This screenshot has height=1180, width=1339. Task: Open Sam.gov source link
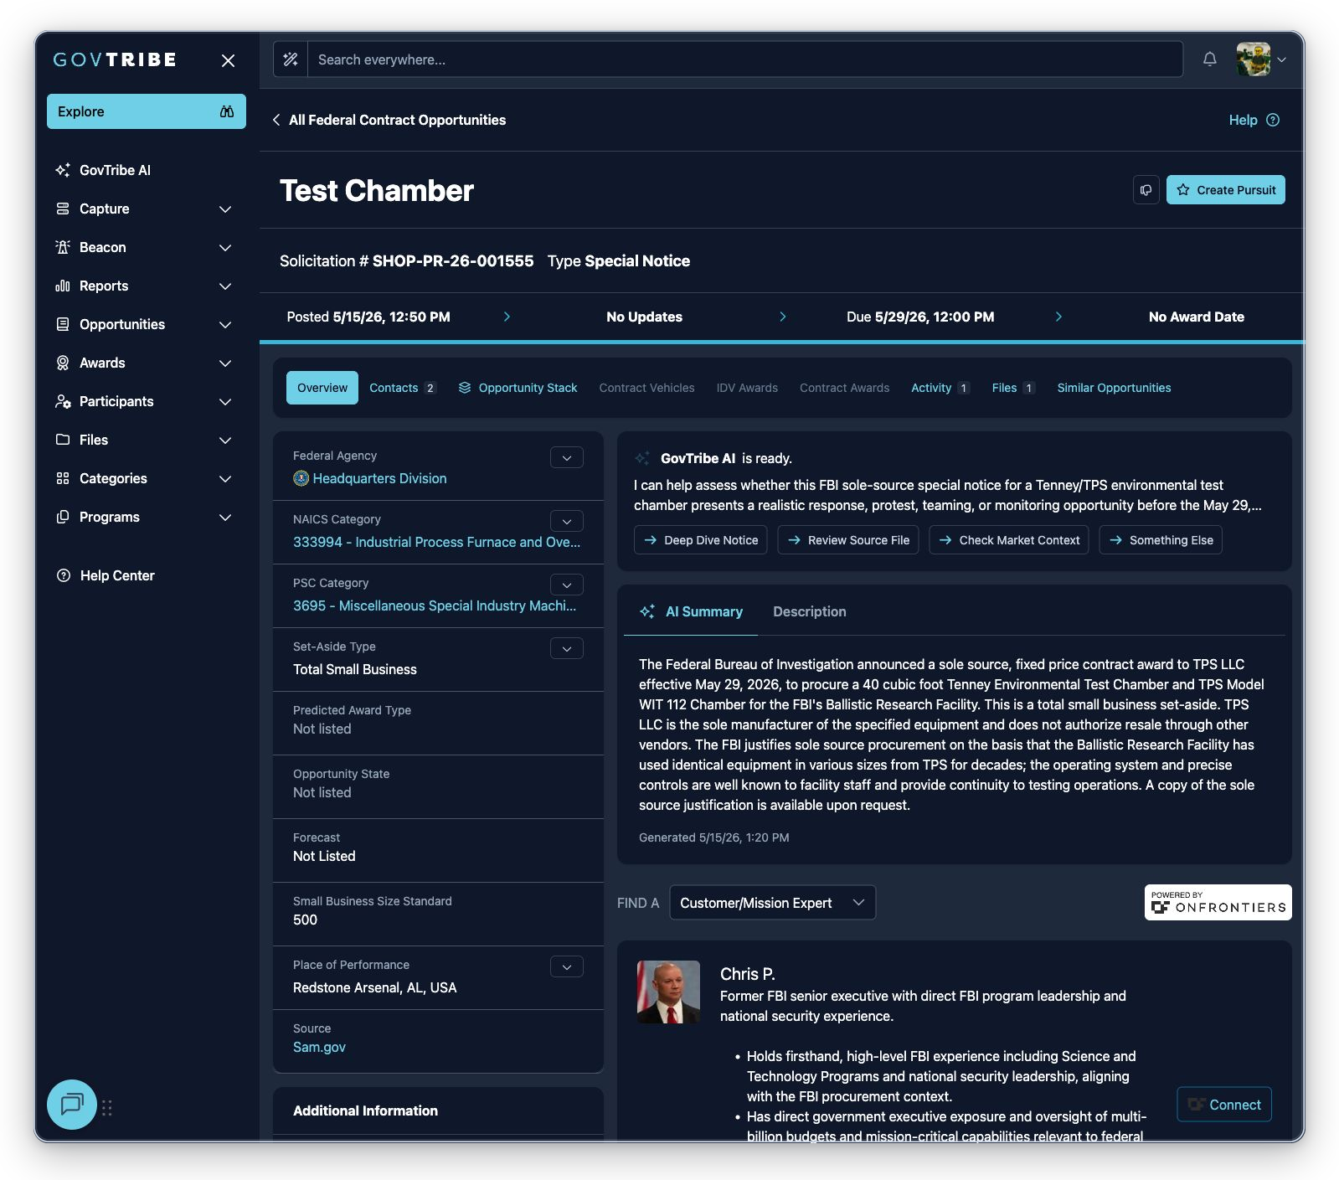point(319,1047)
